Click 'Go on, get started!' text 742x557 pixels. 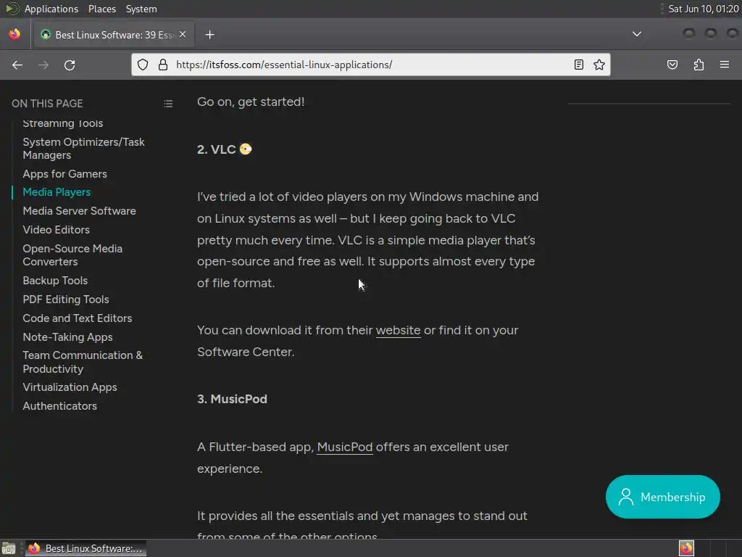(251, 102)
